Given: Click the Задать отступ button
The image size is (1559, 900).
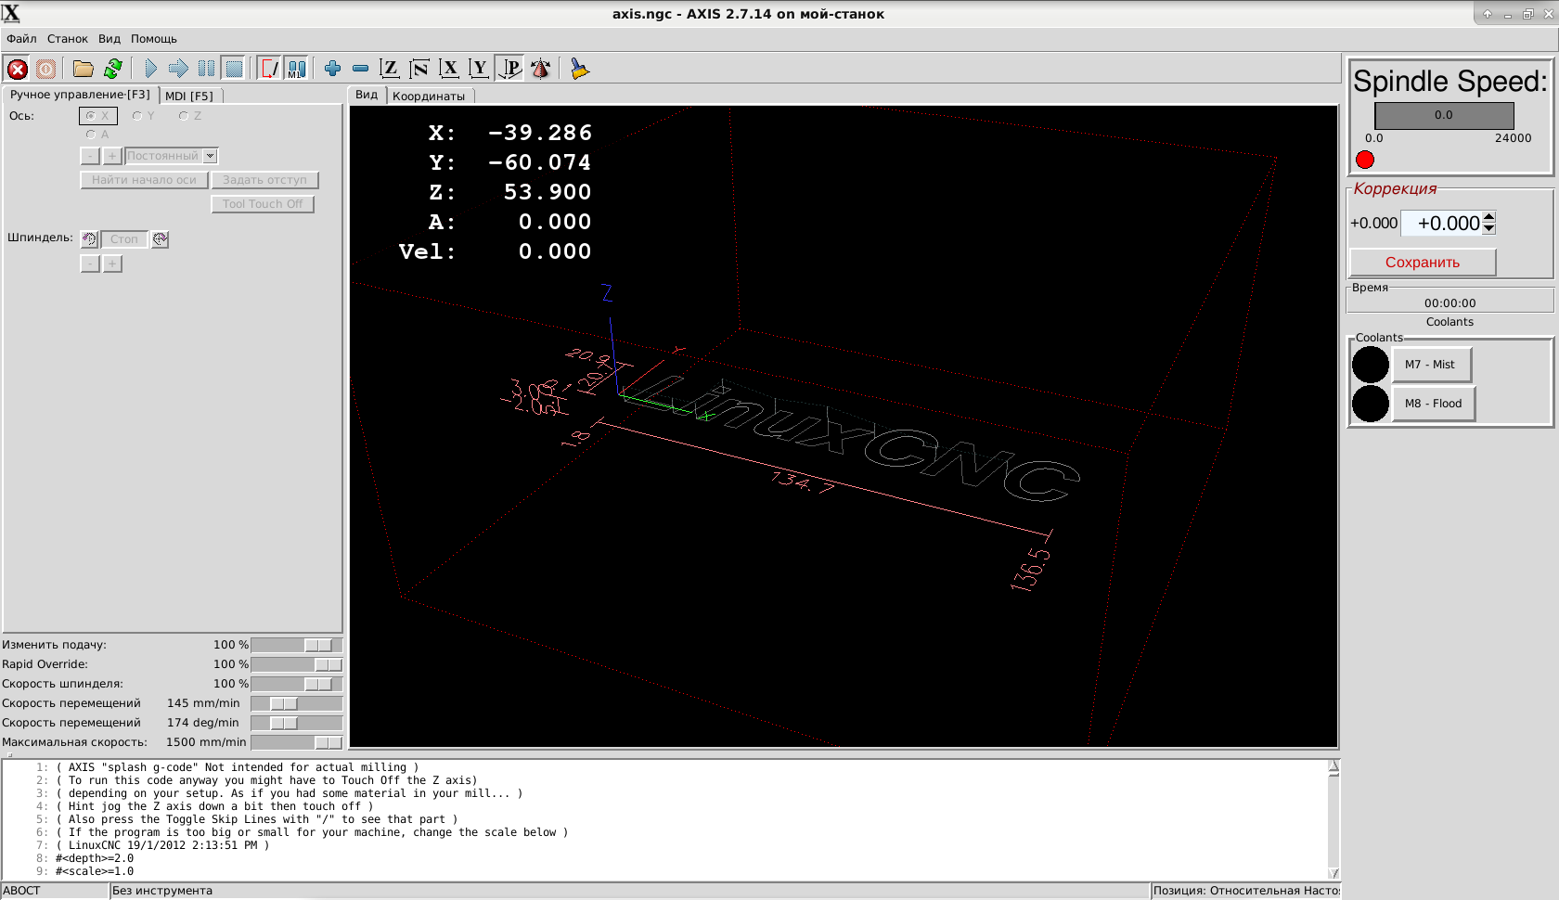Looking at the screenshot, I should (264, 180).
